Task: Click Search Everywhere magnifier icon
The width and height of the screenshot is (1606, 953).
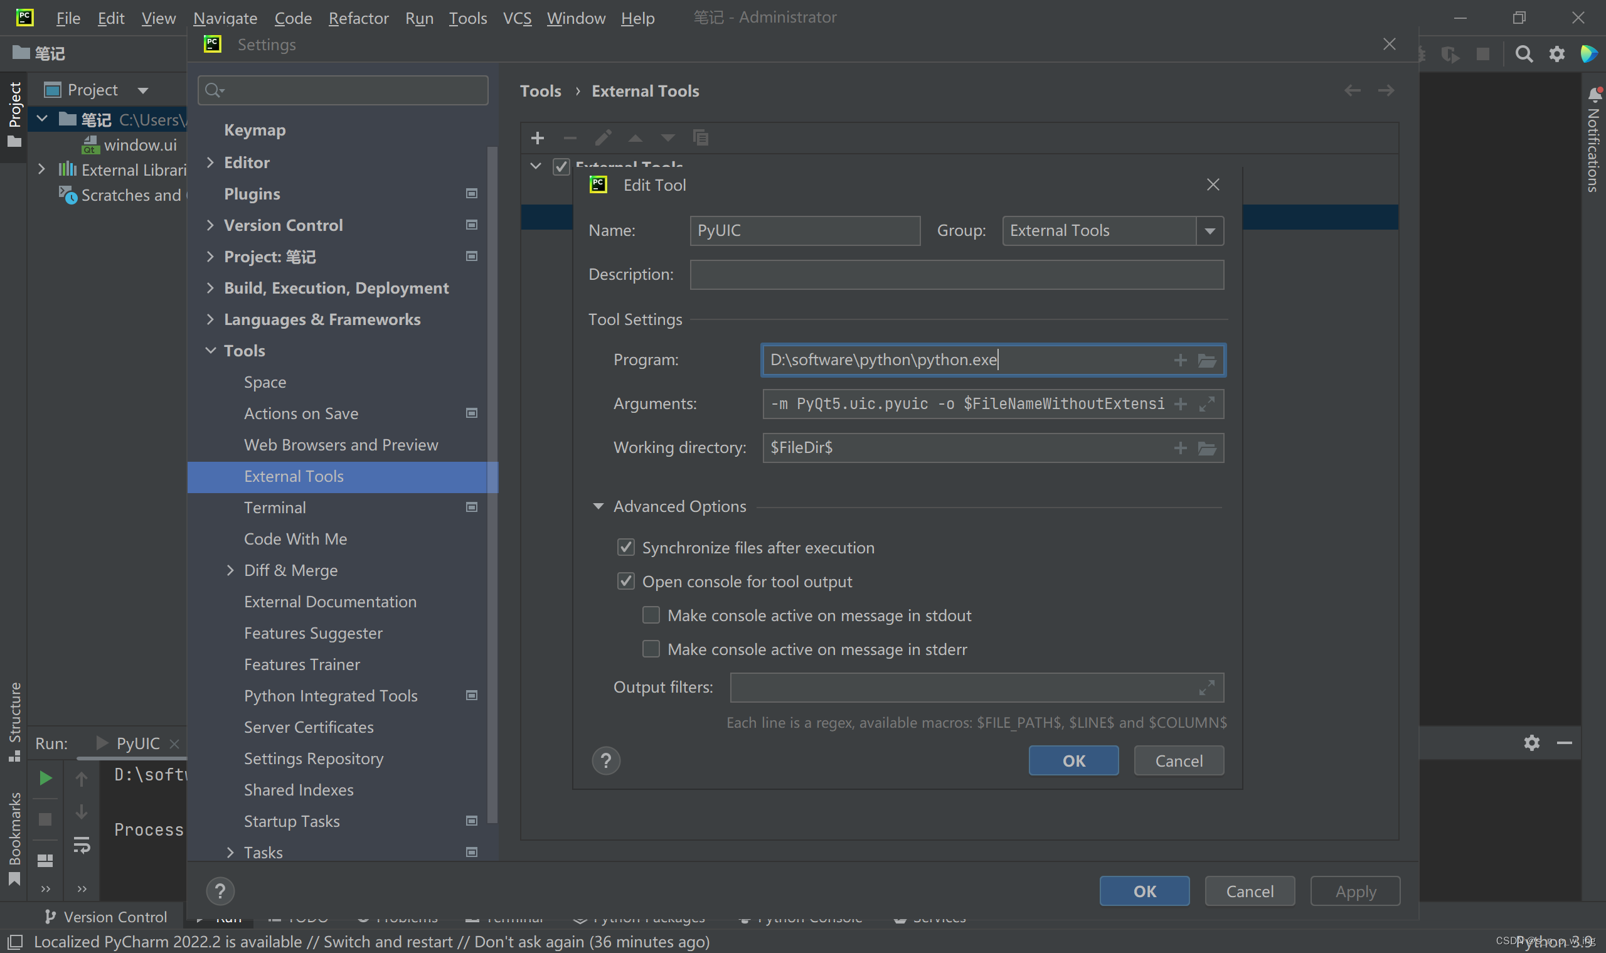Action: [1524, 54]
